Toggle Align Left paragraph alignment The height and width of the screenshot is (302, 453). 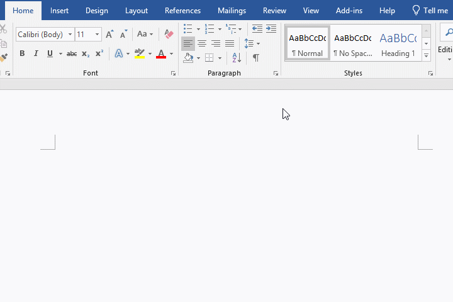pyautogui.click(x=187, y=43)
